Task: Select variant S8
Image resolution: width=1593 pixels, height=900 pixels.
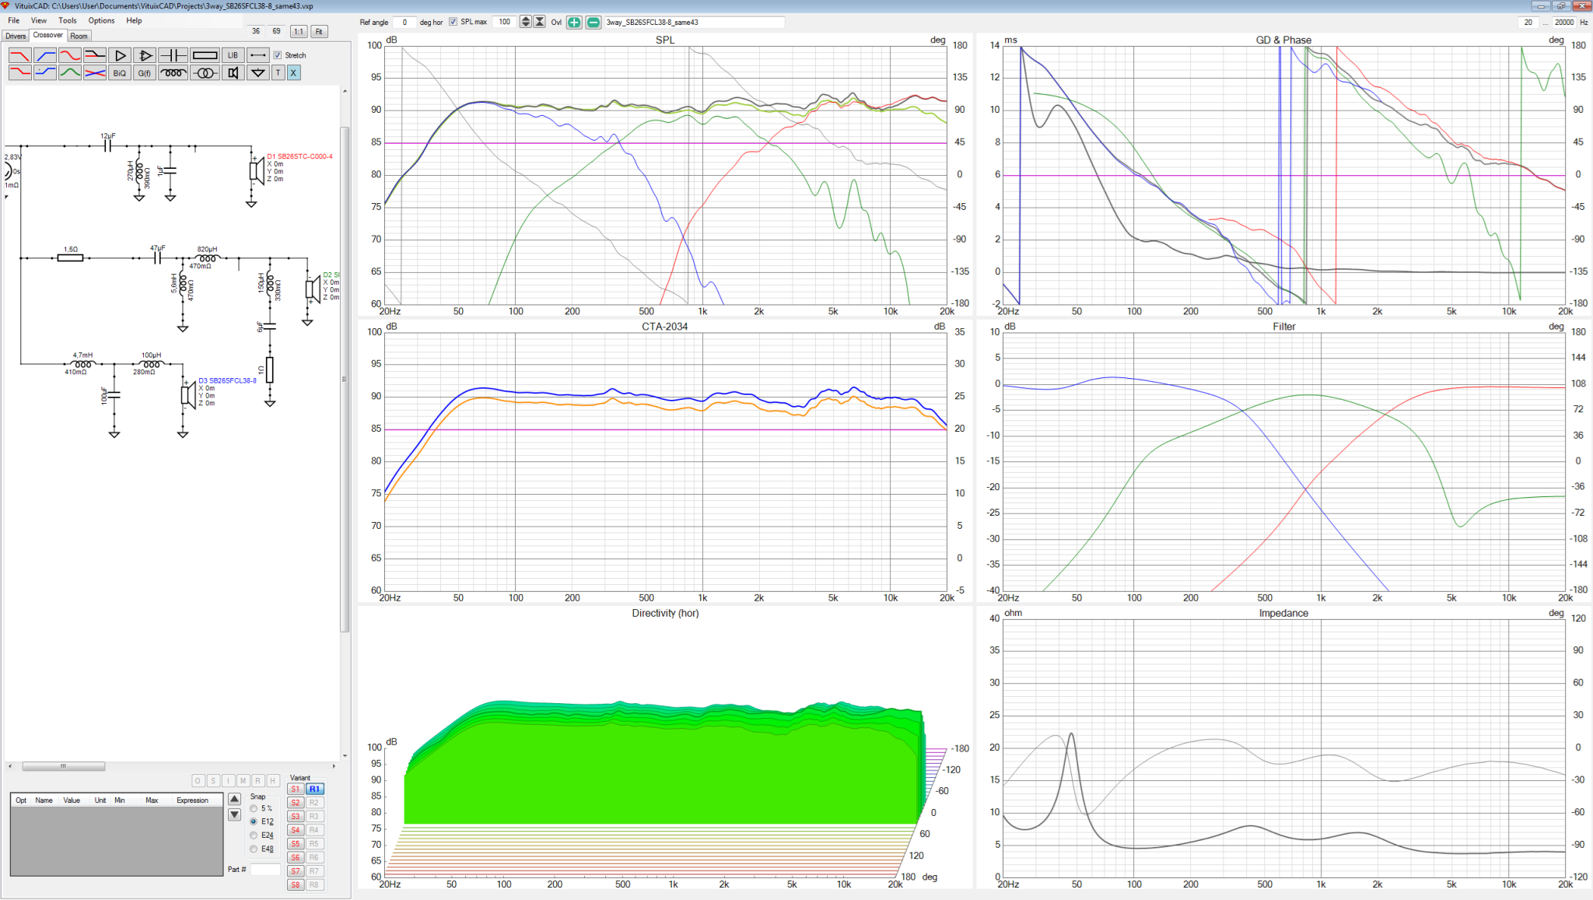Action: point(296,884)
